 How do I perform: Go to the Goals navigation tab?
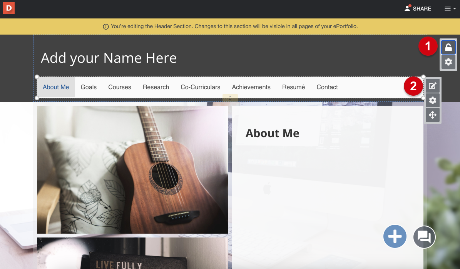(89, 87)
